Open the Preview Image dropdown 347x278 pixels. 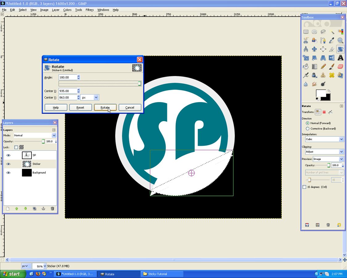click(328, 159)
